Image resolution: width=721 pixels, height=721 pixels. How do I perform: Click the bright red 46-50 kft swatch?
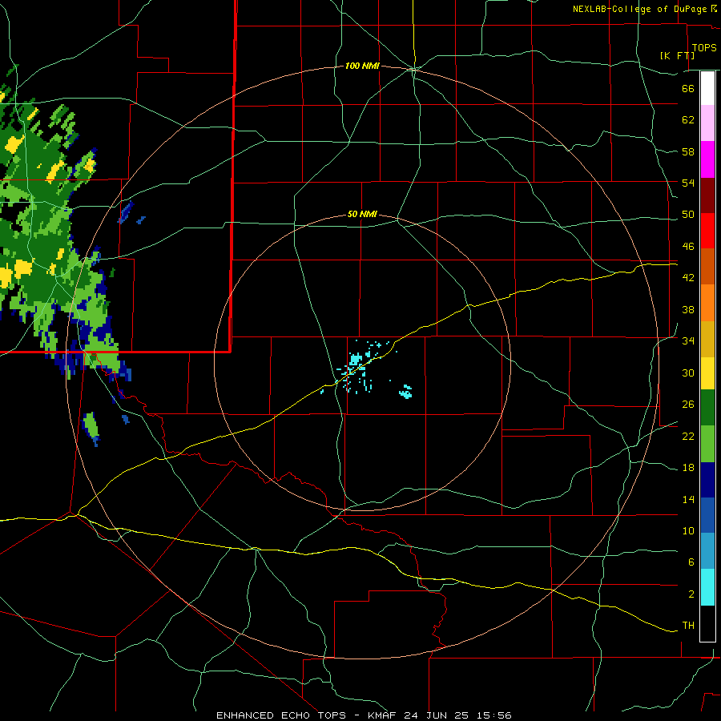click(x=707, y=231)
